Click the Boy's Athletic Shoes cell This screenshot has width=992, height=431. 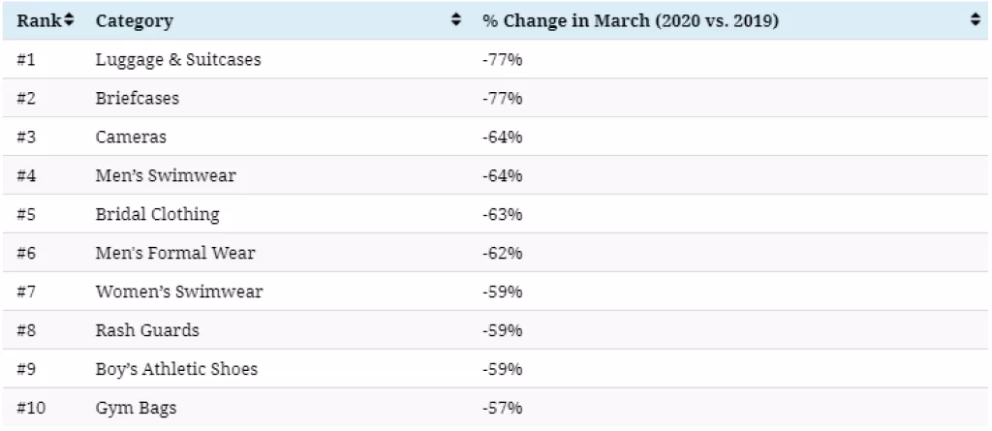(x=176, y=370)
